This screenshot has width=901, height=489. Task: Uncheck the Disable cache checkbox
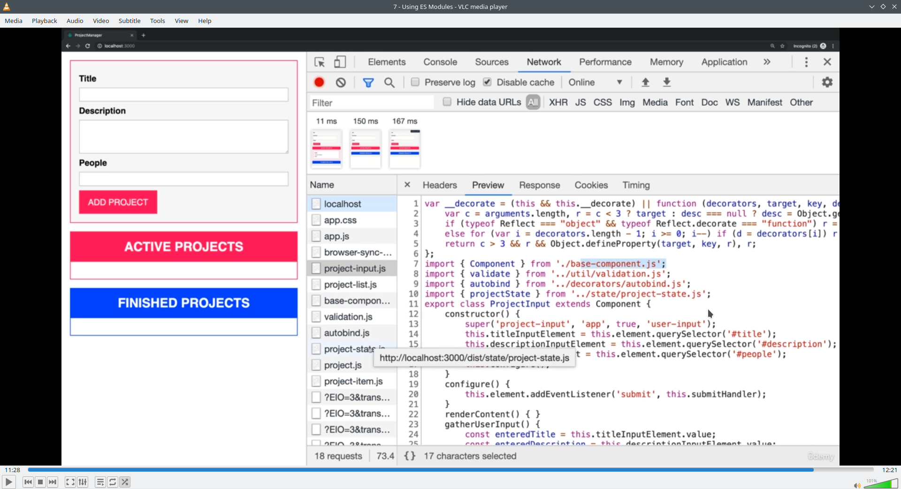pyautogui.click(x=488, y=82)
